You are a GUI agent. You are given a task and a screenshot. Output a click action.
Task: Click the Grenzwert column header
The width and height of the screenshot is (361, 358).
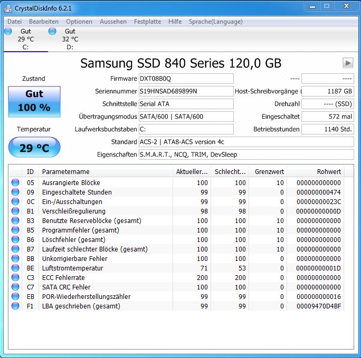[x=268, y=171]
